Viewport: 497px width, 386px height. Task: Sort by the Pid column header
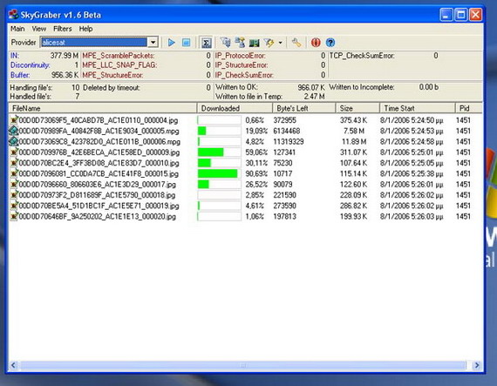tap(469, 108)
